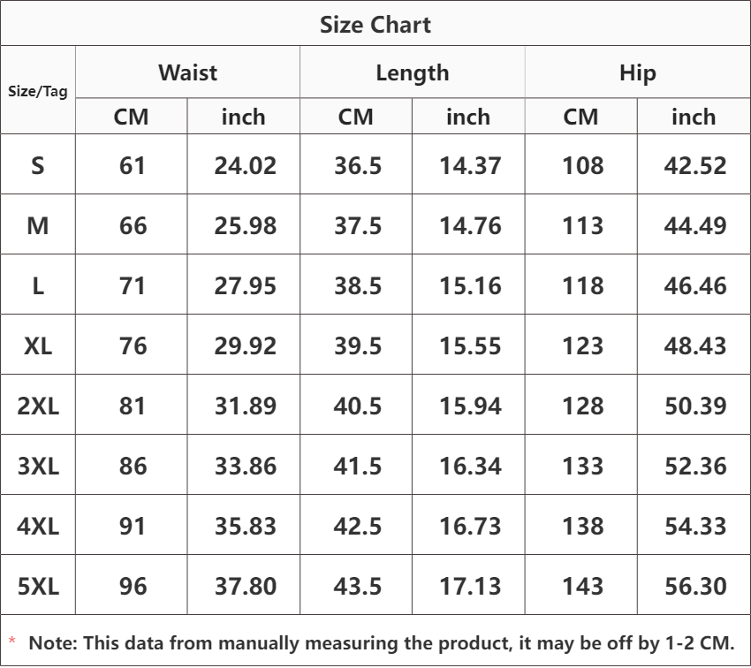Select the waist value 24.02 inch
This screenshot has width=751, height=668.
[x=246, y=166]
